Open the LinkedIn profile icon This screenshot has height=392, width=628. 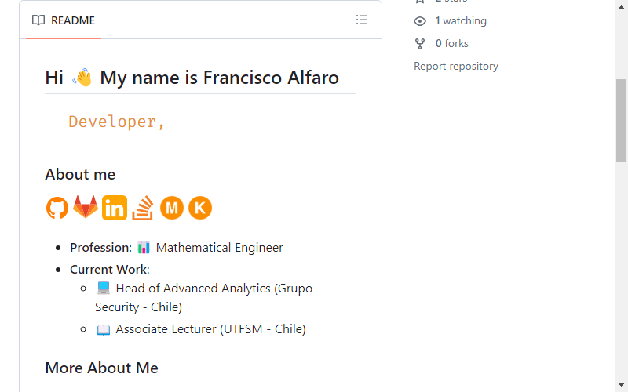point(115,208)
